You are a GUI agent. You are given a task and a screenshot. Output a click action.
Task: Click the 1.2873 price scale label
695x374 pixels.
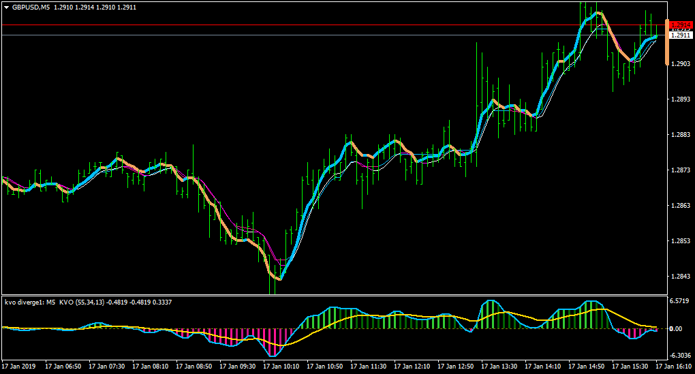681,170
